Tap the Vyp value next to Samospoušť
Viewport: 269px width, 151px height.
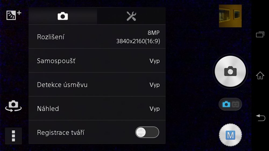(155, 61)
